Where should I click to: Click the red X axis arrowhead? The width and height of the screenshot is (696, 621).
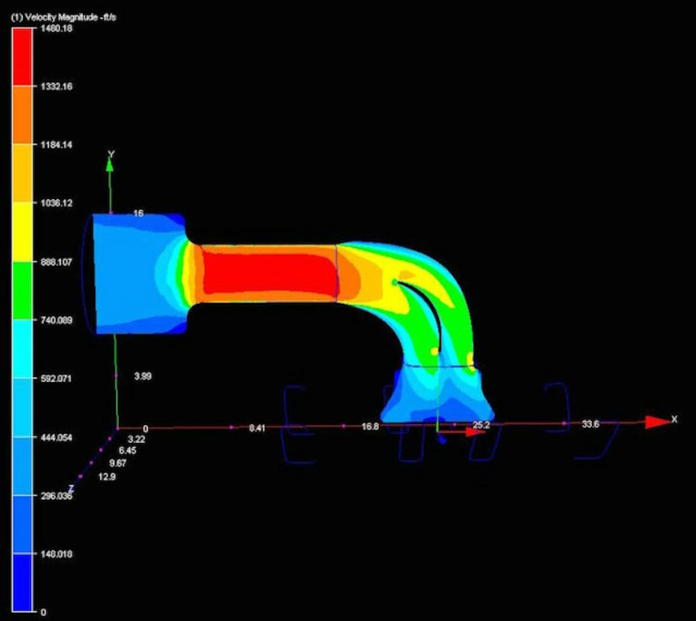[657, 422]
